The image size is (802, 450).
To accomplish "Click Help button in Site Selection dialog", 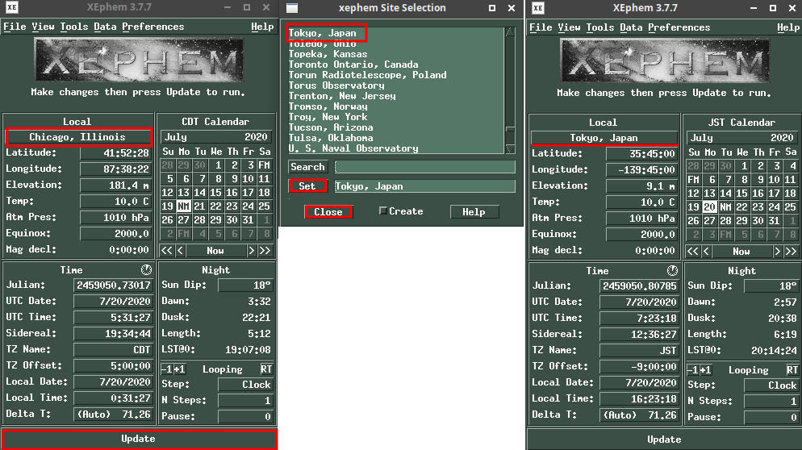I will 474,212.
